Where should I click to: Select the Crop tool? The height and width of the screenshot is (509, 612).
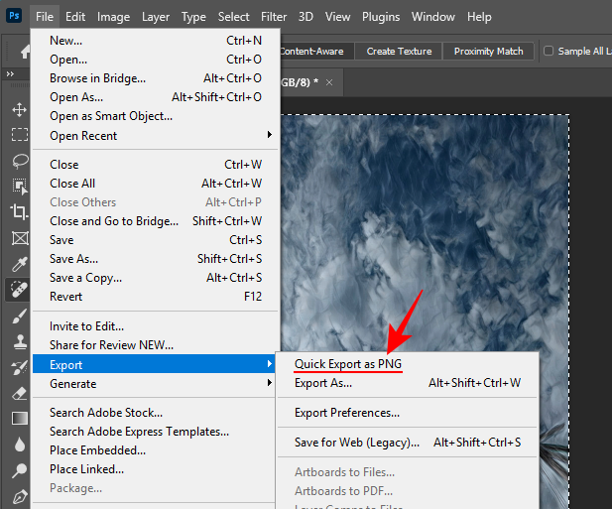coord(19,212)
